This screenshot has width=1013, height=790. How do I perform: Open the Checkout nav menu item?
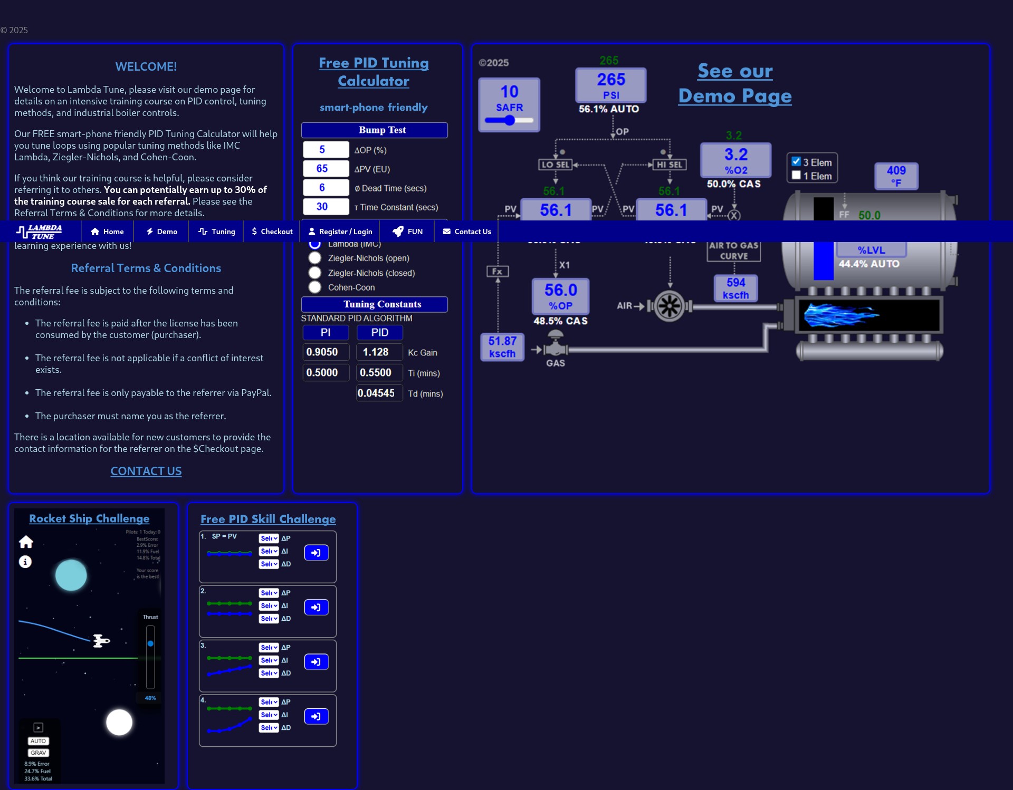272,232
